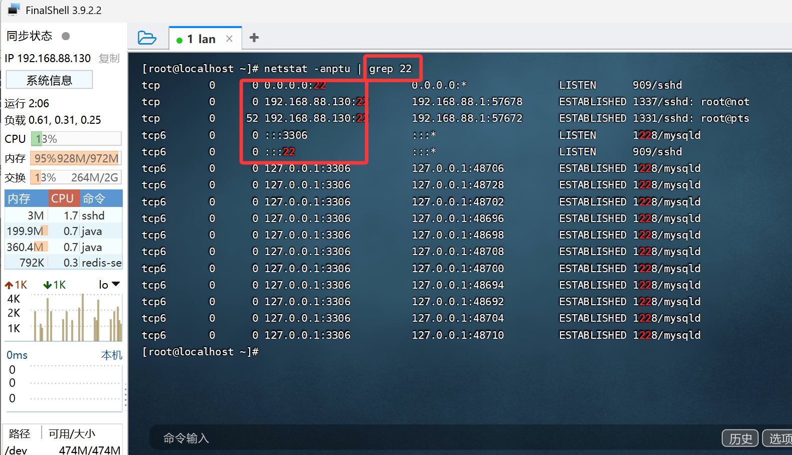Screen dimensions: 792x455
Task: Click the 负载 0.61, 0.31, 0.25 load text
Action: coord(53,120)
